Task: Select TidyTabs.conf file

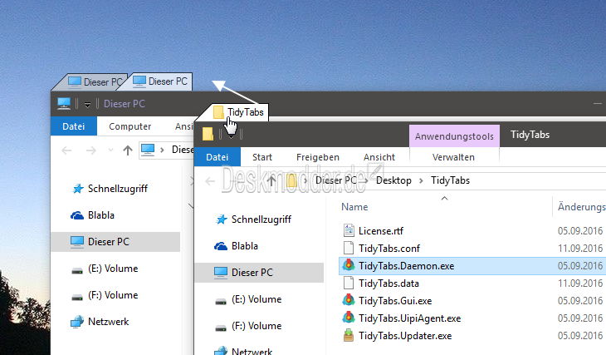Action: pyautogui.click(x=389, y=248)
